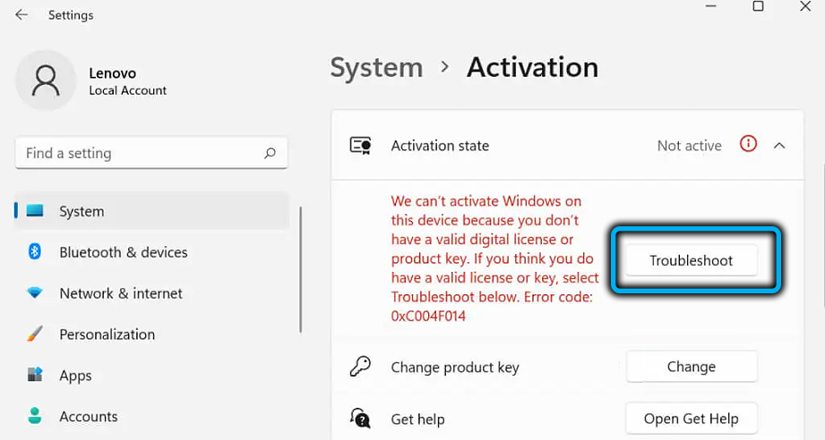Viewport: 825px width, 440px height.
Task: Click the Personalization paintbrush icon
Action: click(35, 334)
